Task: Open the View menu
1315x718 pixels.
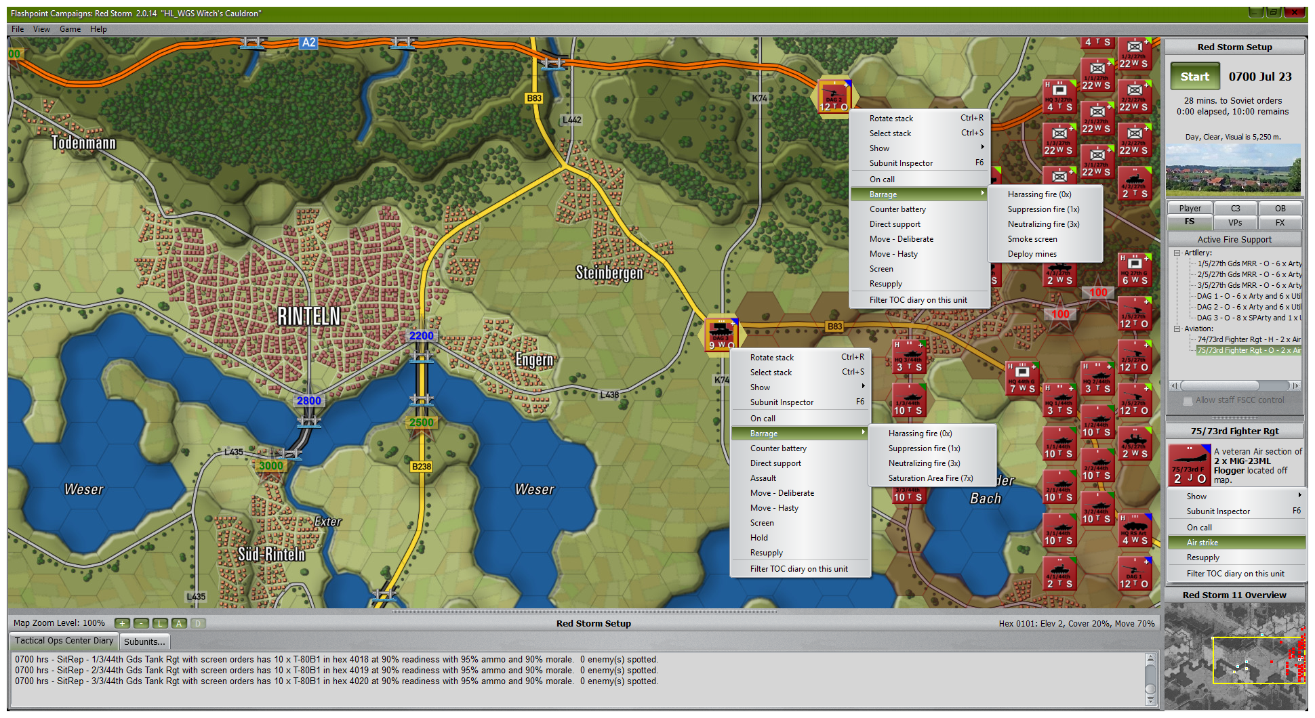Action: point(42,29)
